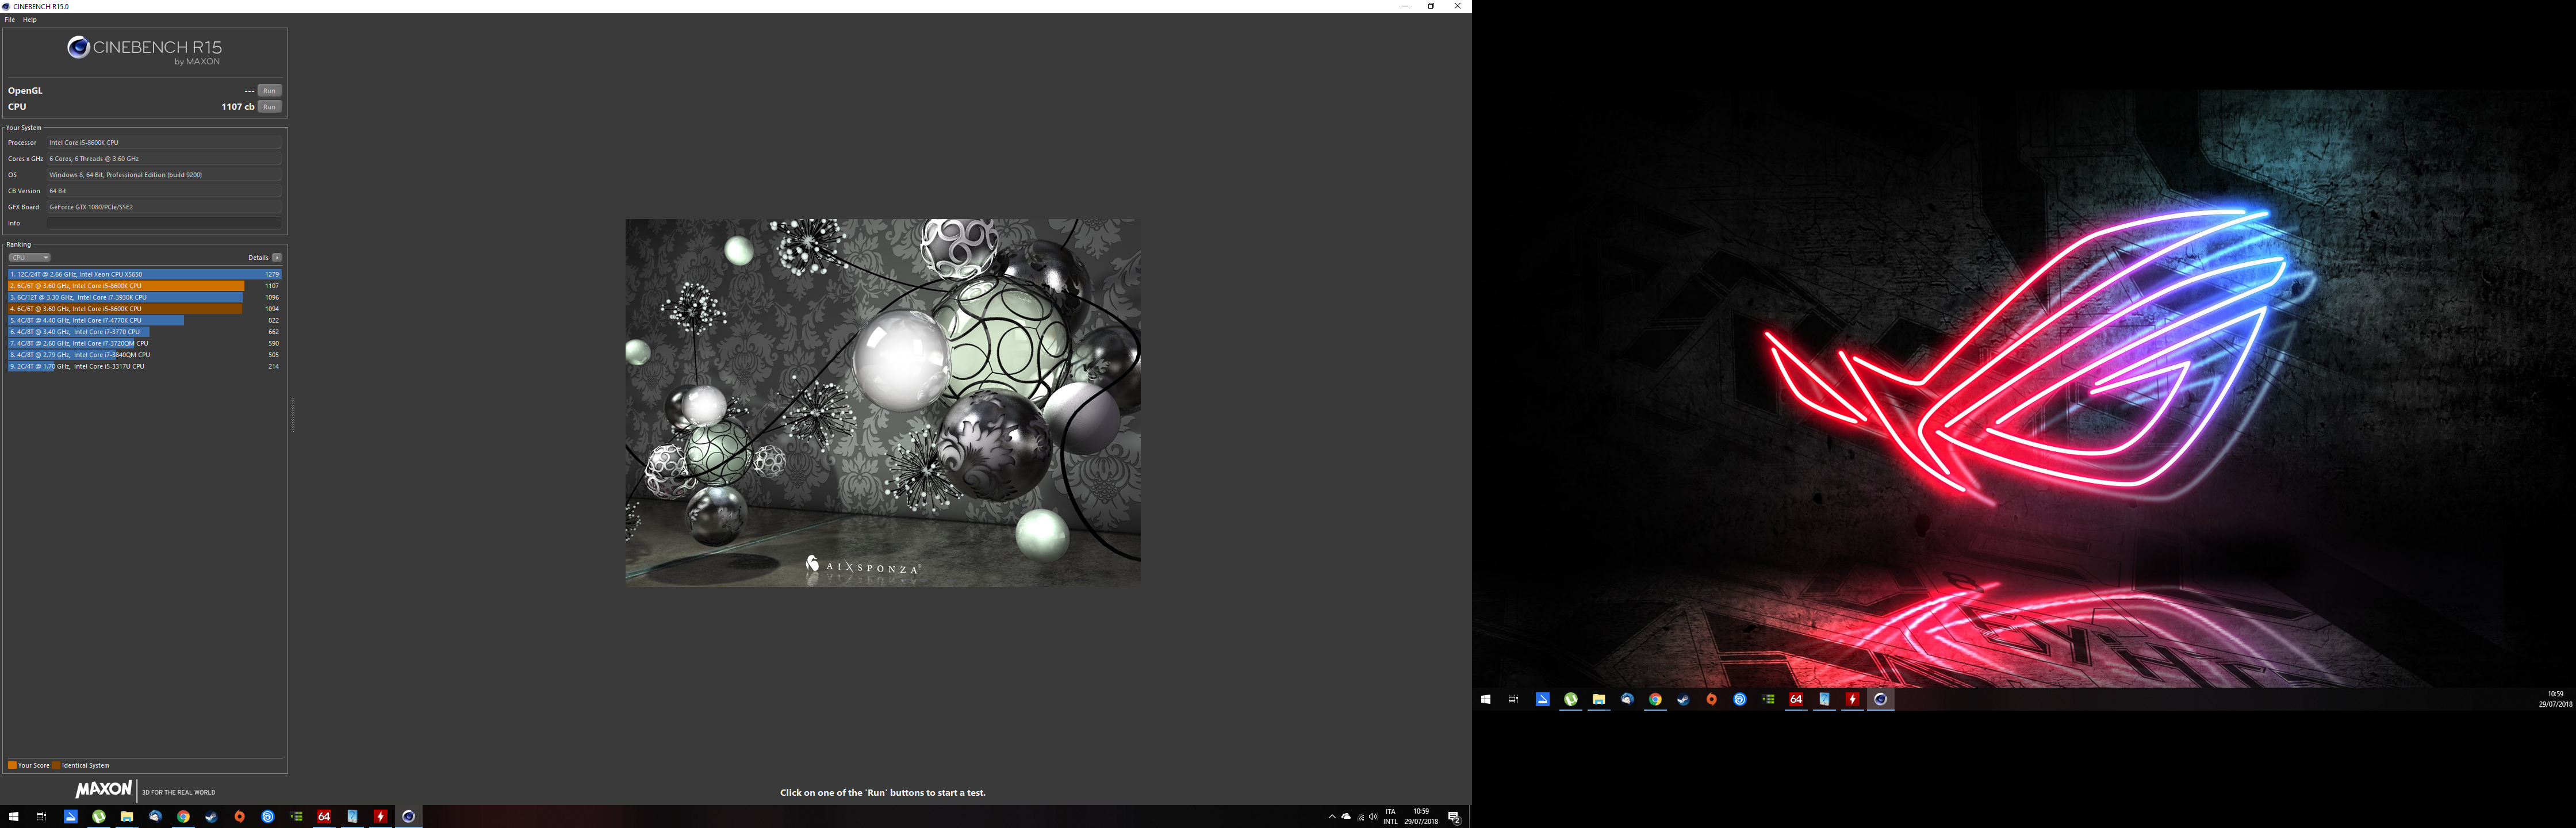The width and height of the screenshot is (2576, 828).
Task: Click the rendered spheres preview image
Action: tap(883, 402)
